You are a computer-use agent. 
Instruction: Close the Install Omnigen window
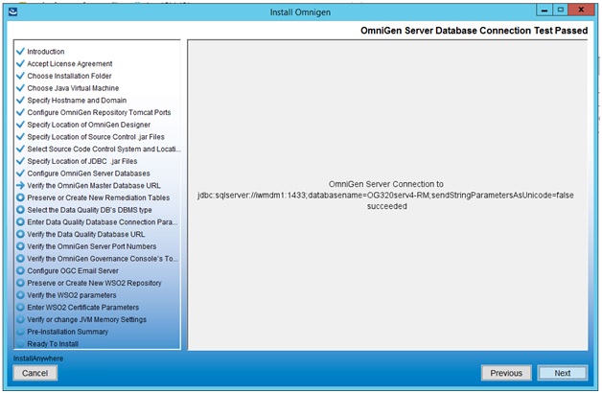click(x=581, y=11)
